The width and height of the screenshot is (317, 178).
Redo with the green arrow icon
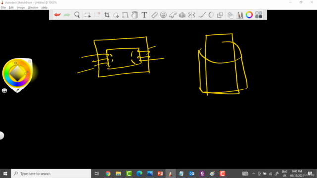(67, 15)
